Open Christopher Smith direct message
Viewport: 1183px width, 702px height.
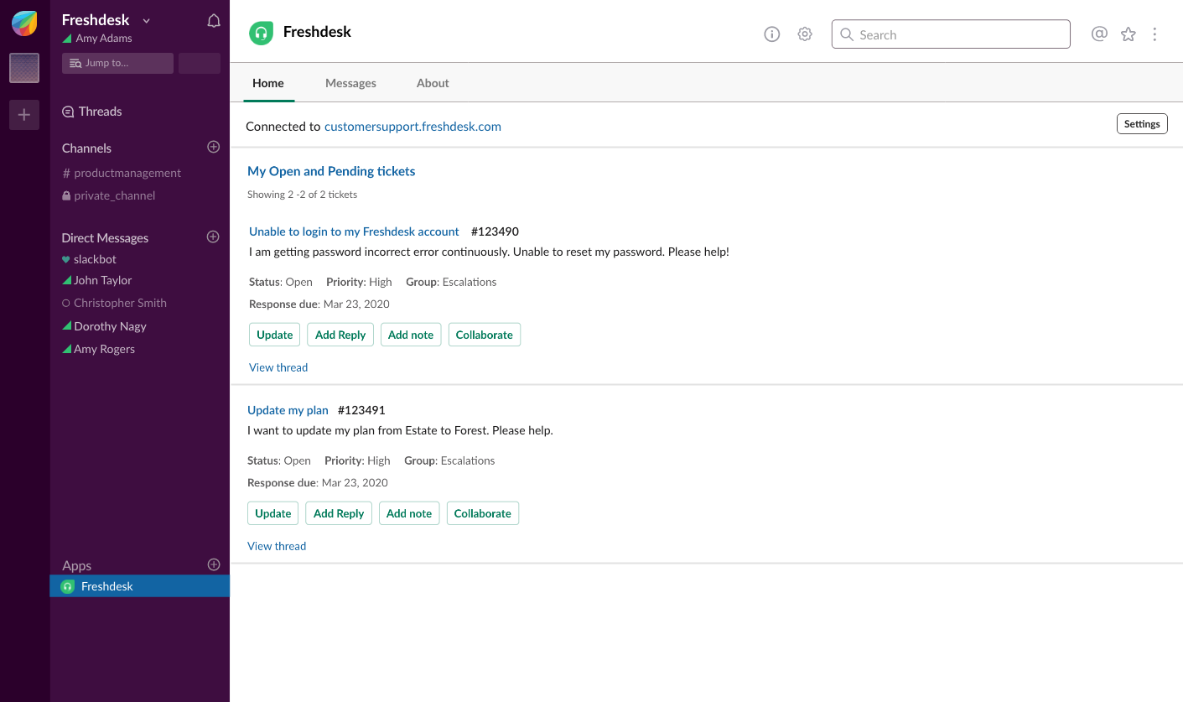click(114, 303)
